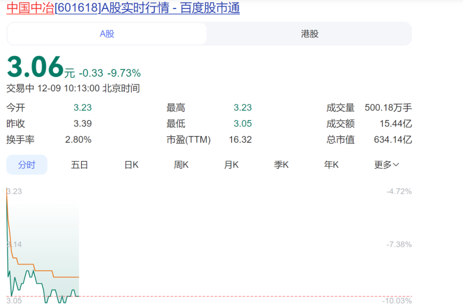The width and height of the screenshot is (463, 307).
Task: Select the A股 tab
Action: (106, 34)
